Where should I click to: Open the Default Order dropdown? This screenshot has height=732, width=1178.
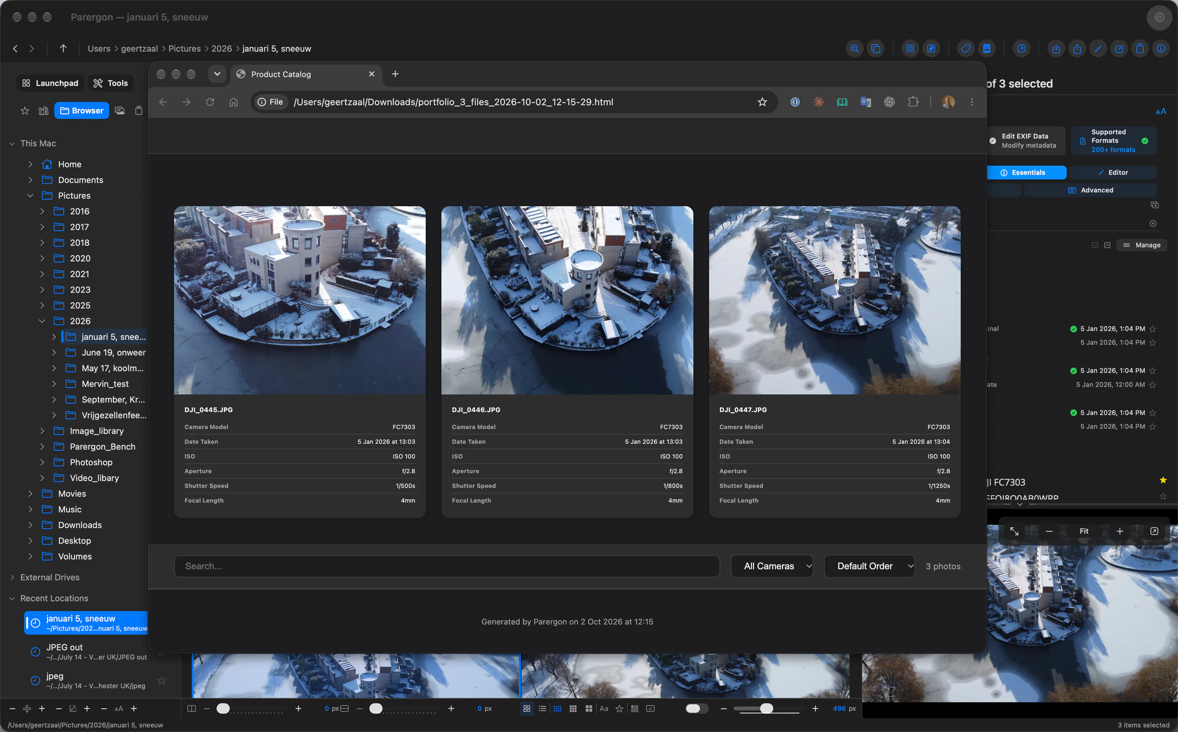click(x=869, y=566)
